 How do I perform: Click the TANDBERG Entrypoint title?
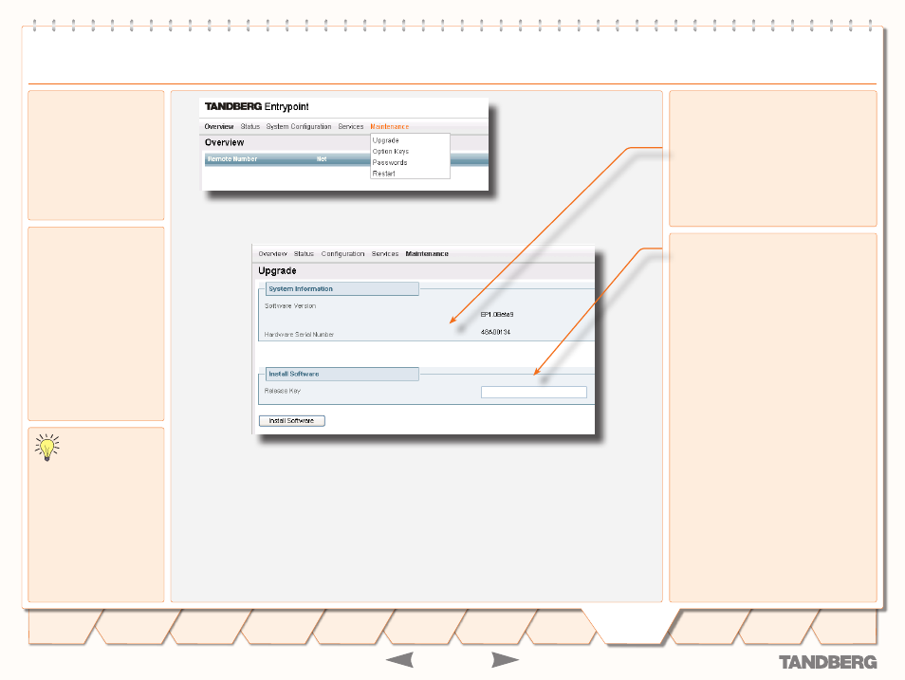257,106
